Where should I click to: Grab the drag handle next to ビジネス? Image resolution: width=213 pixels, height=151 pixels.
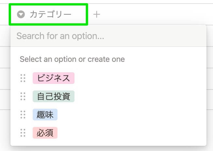tap(23, 78)
